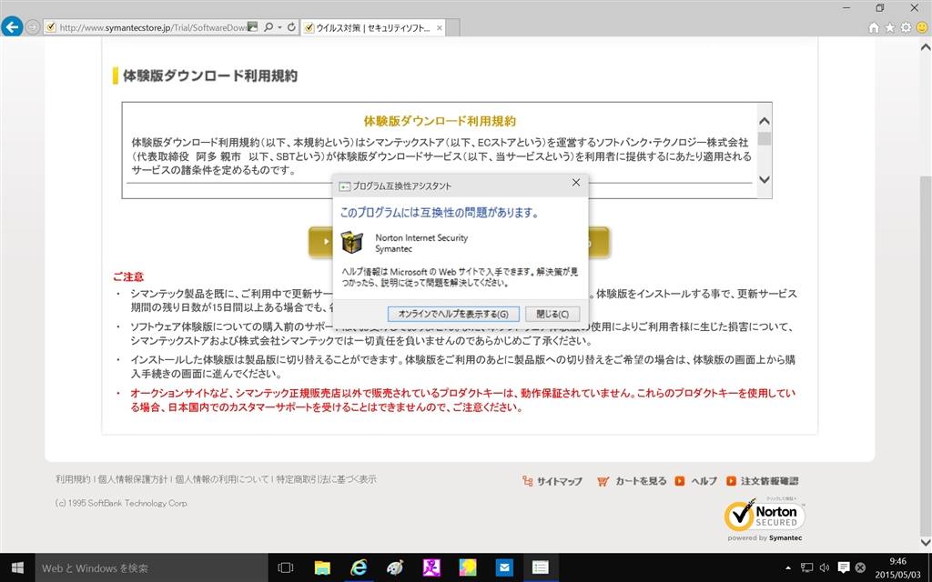Open favorites with the star icon
Viewport: 932px width, 582px height.
(890, 27)
